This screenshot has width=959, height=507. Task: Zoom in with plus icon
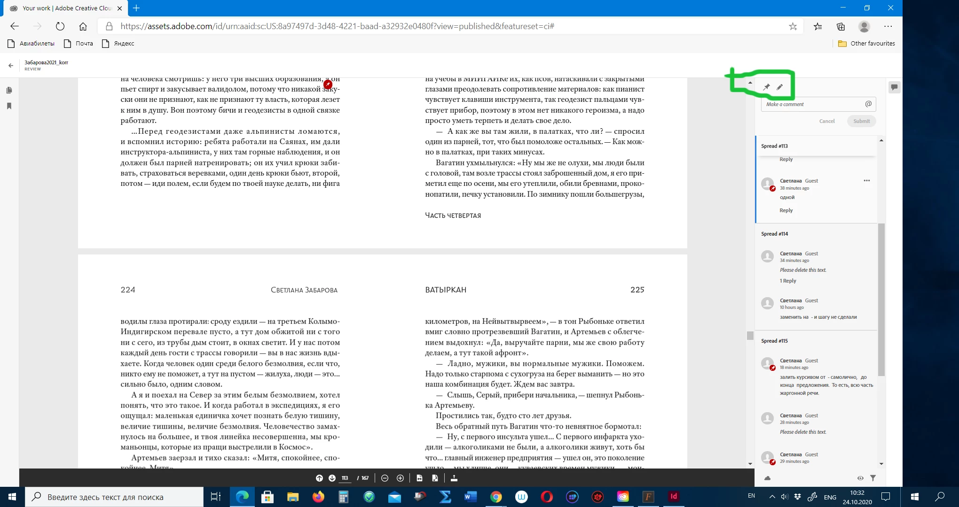pyautogui.click(x=400, y=478)
